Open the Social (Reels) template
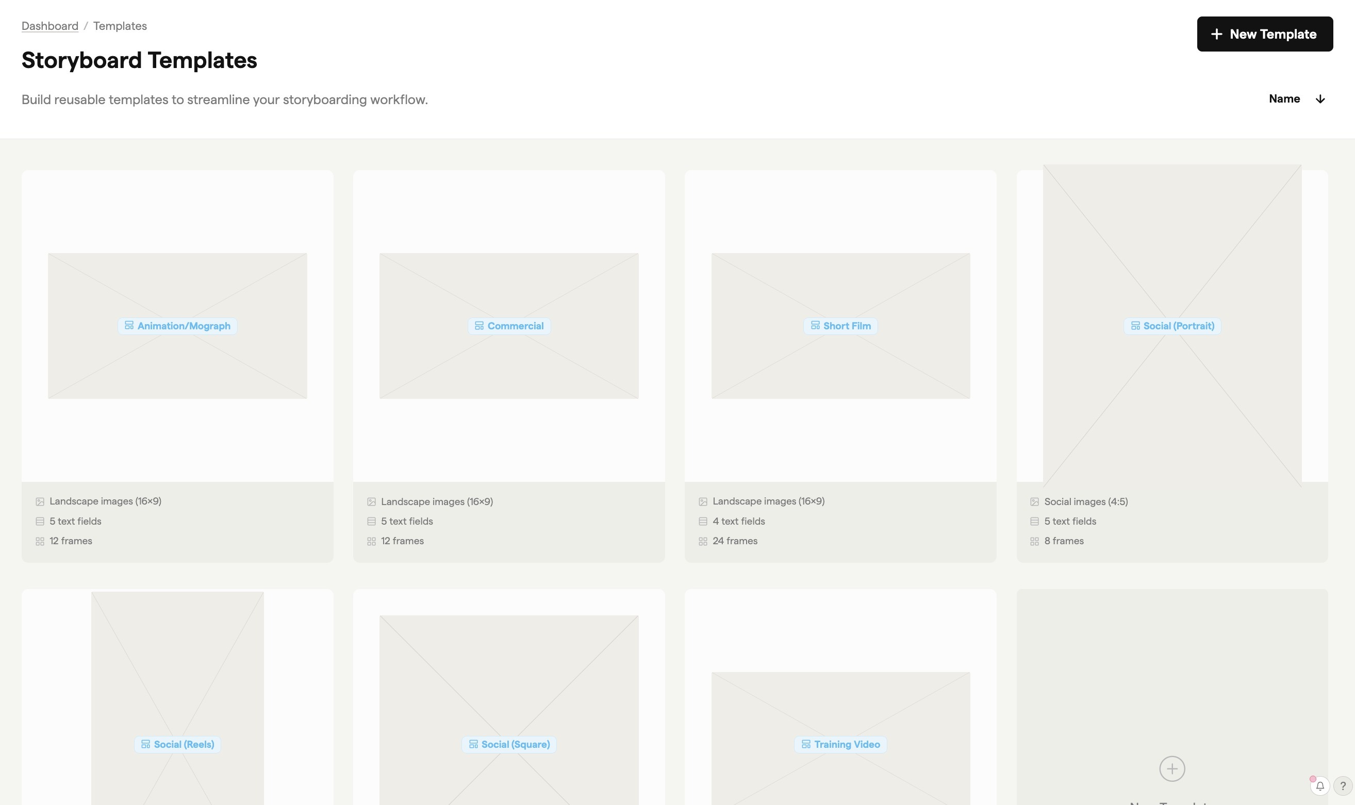The height and width of the screenshot is (805, 1355). pos(177,744)
